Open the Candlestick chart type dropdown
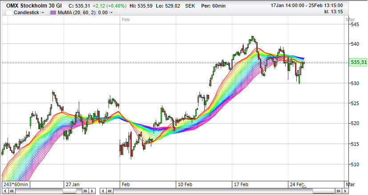This screenshot has height=195, width=368. pos(42,12)
